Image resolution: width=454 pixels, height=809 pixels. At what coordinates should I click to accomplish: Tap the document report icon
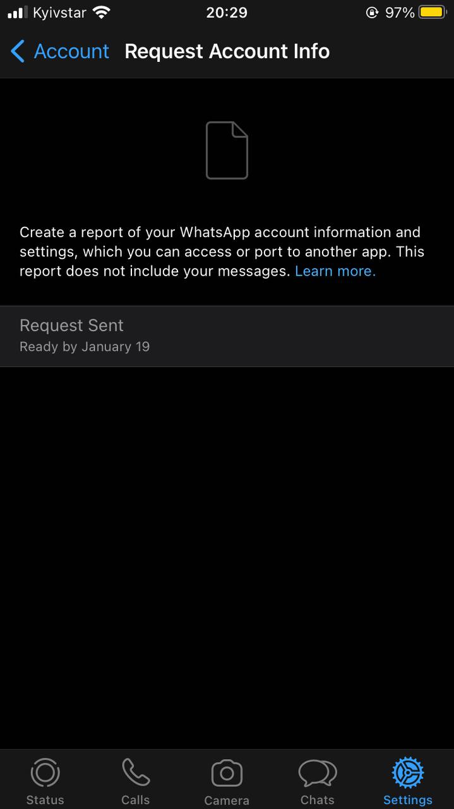point(227,150)
